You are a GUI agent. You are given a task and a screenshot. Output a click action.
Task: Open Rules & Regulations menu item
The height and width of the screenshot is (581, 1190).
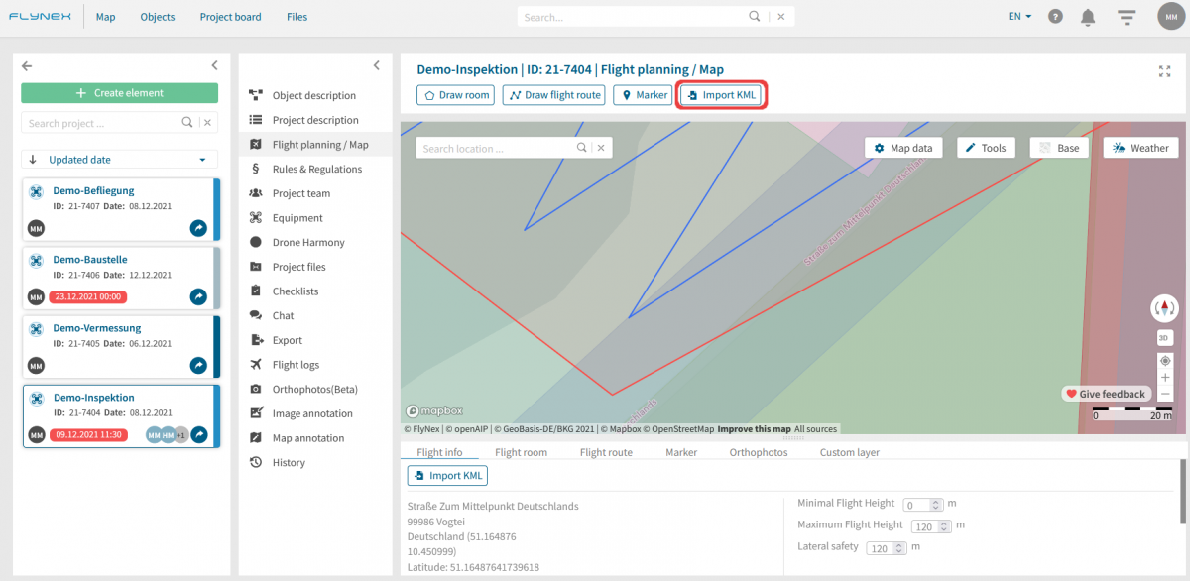[x=316, y=170]
